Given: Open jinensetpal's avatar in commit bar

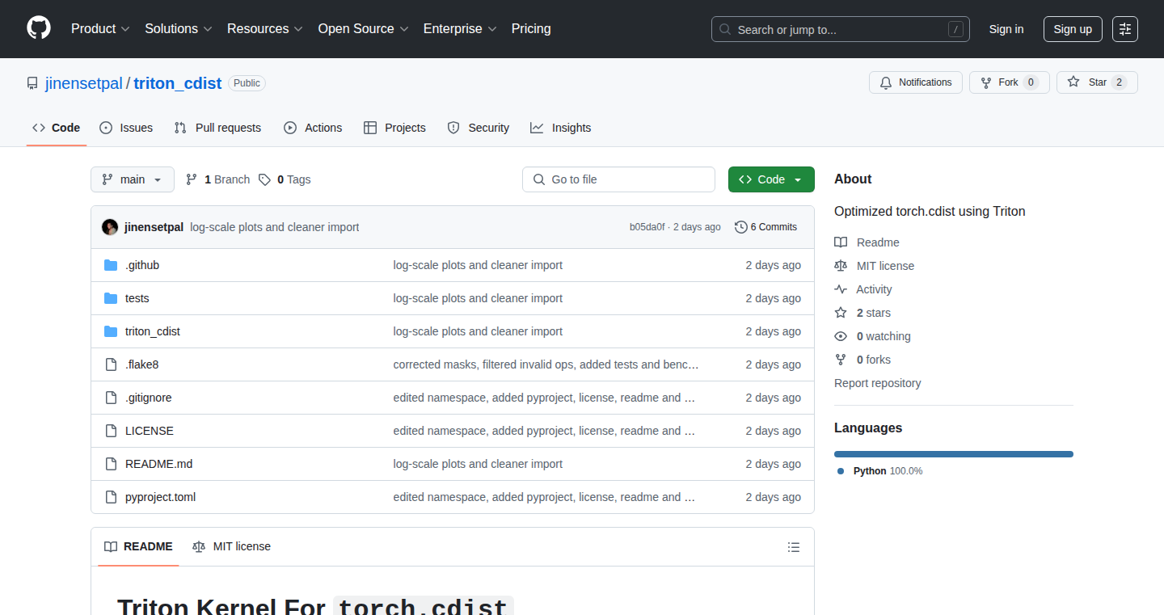Looking at the screenshot, I should [110, 227].
